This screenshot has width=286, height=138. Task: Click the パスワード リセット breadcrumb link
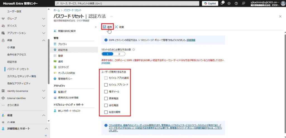tap(72, 10)
